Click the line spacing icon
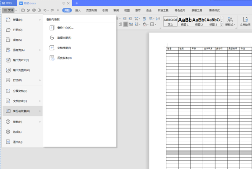This screenshot has height=169, width=252. [x=137, y=24]
